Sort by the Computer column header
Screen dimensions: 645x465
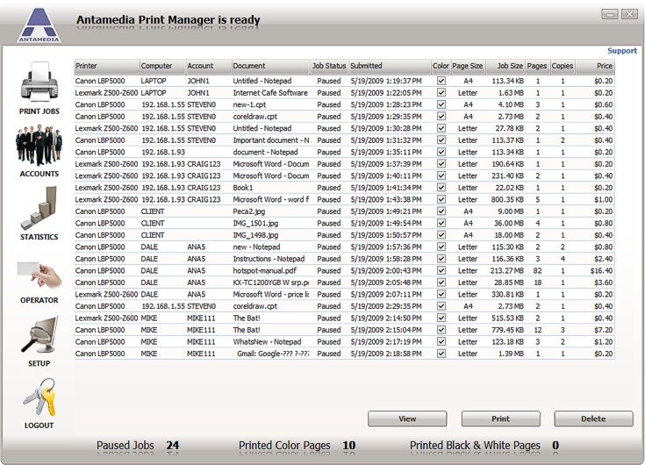coord(162,66)
